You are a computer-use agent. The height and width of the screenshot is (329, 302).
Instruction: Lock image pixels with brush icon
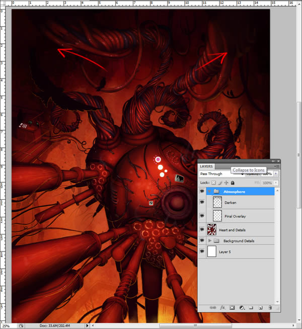coord(220,183)
